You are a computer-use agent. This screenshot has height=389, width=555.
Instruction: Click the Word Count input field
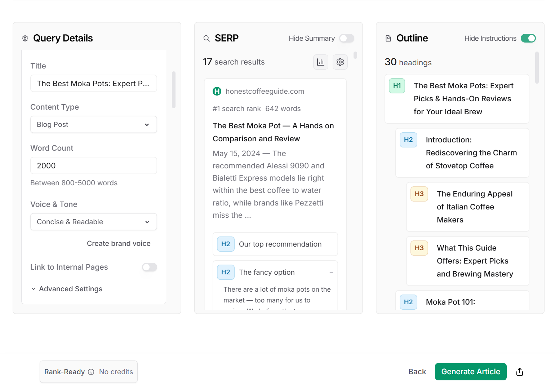94,165
